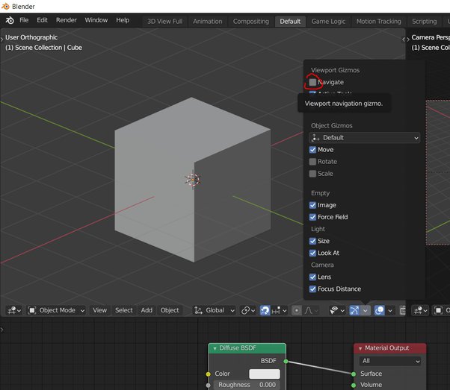Open the viewport Select menu

pyautogui.click(x=123, y=310)
